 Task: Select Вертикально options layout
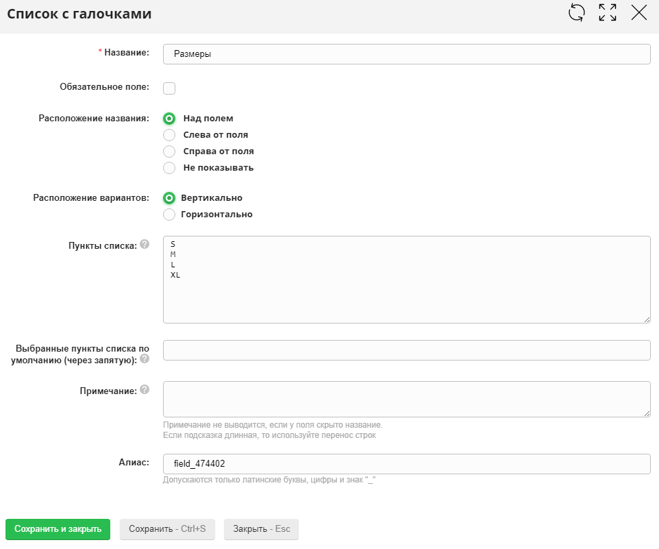[x=169, y=198]
